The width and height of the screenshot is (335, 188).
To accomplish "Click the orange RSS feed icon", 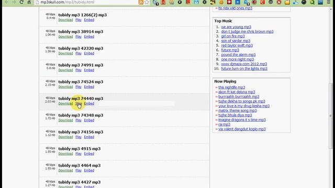I will tap(141, 2).
